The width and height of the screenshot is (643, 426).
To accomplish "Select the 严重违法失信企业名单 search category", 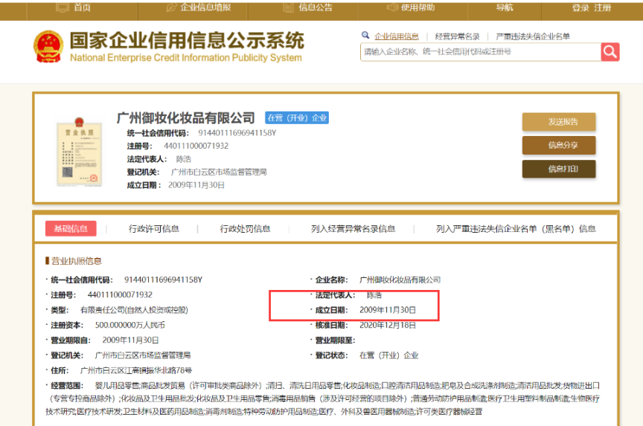I will (533, 36).
